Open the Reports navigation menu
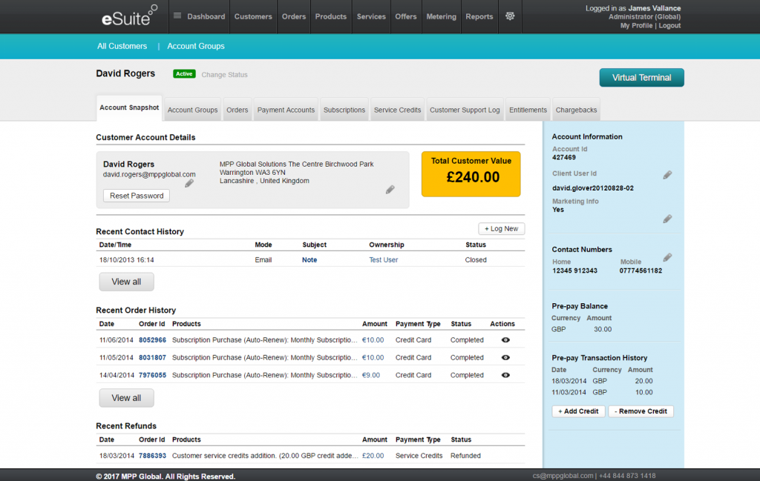This screenshot has width=760, height=481. pos(479,16)
